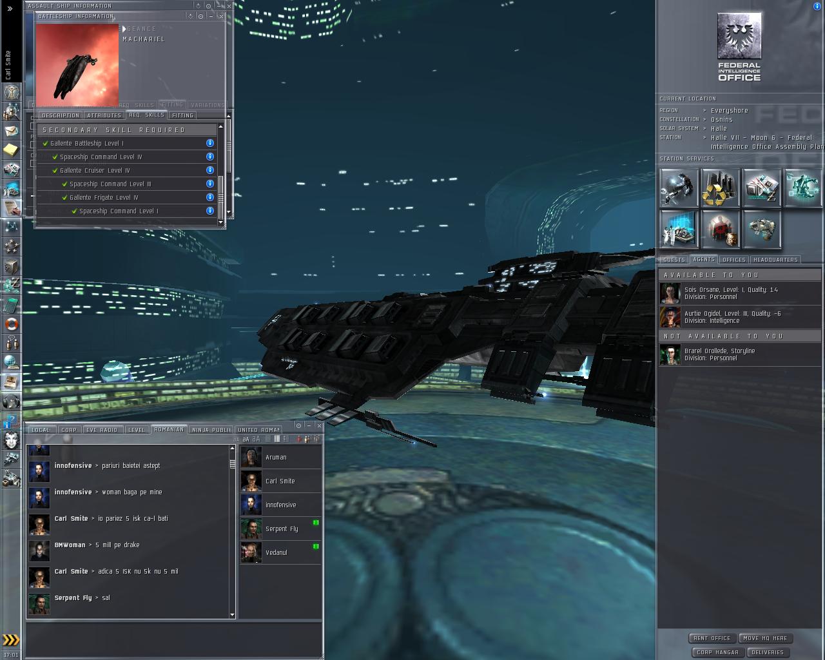
Task: Open the EVE Radio chat tab
Action: tap(102, 430)
